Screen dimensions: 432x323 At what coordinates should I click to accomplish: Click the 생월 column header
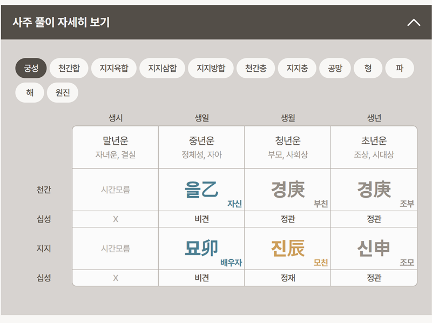pyautogui.click(x=288, y=118)
